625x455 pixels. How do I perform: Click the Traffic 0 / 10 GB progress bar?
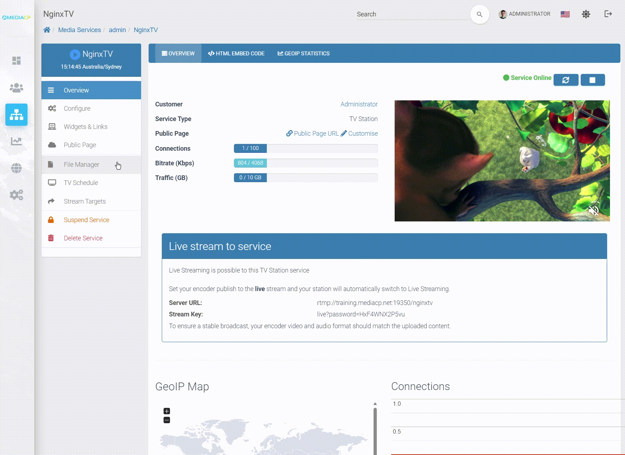click(x=306, y=177)
